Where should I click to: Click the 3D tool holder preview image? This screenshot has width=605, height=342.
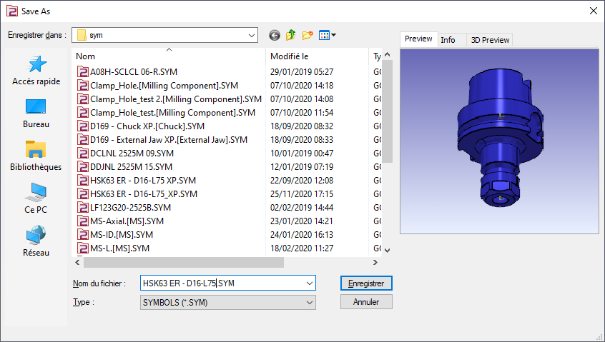click(x=498, y=141)
